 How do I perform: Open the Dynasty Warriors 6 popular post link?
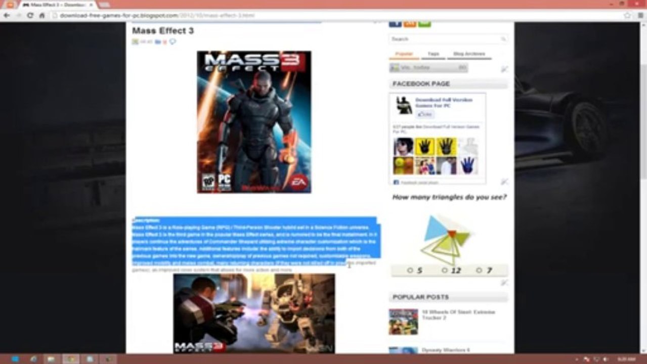coord(446,350)
